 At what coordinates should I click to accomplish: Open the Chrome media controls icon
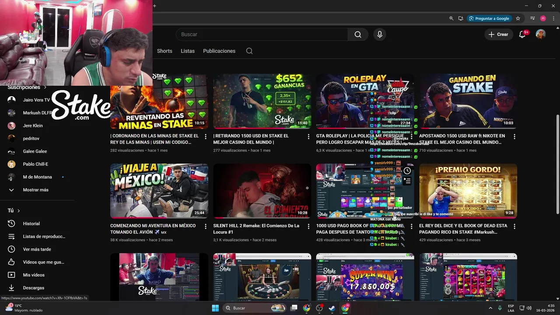pos(532,18)
